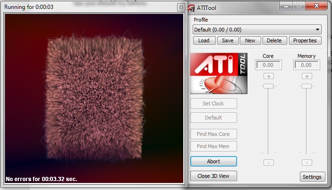Increase Memory clock with plus button
This screenshot has height=190, width=332.
(307, 76)
